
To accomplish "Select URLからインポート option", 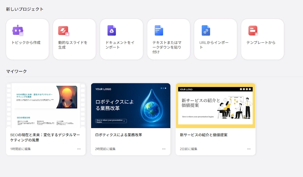I will click(214, 45).
